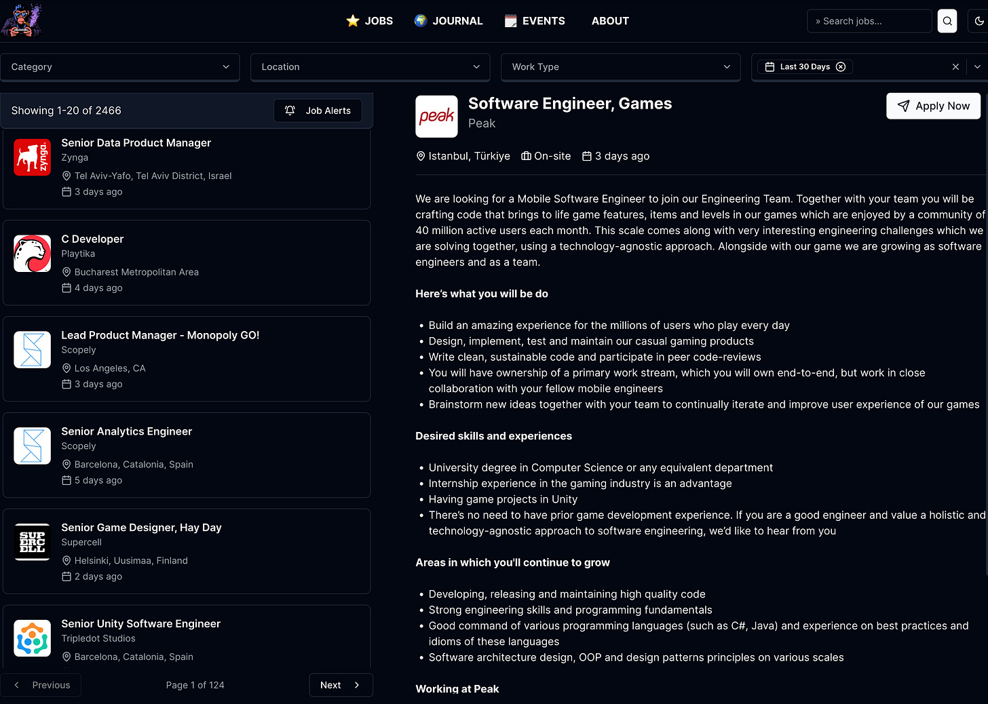Click calendar icon by 5 days ago
The height and width of the screenshot is (704, 988).
pos(66,481)
